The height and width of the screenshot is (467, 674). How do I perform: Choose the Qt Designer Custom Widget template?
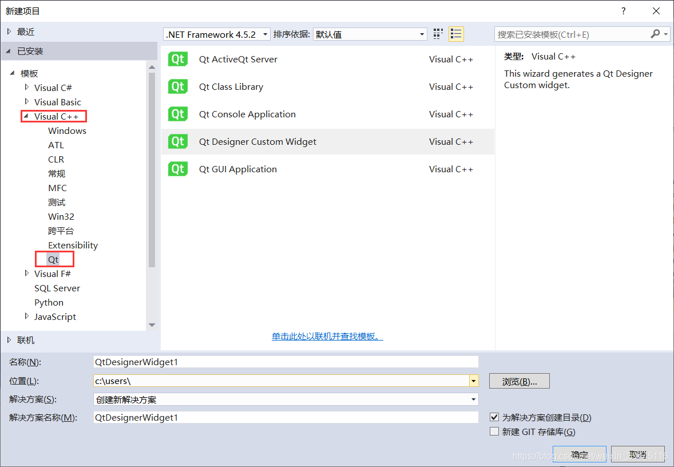click(327, 141)
